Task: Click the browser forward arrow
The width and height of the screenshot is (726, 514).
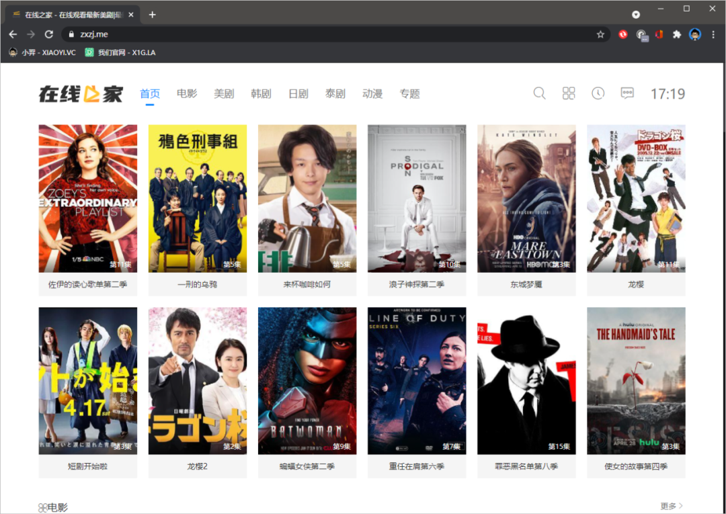Action: [x=31, y=34]
